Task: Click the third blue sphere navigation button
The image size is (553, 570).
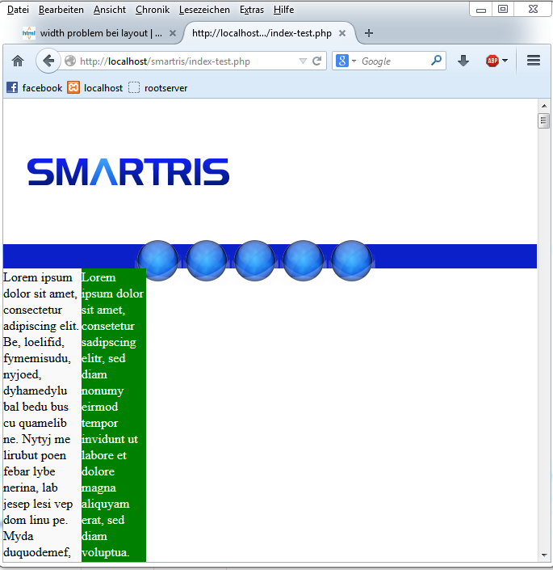Action: point(255,260)
